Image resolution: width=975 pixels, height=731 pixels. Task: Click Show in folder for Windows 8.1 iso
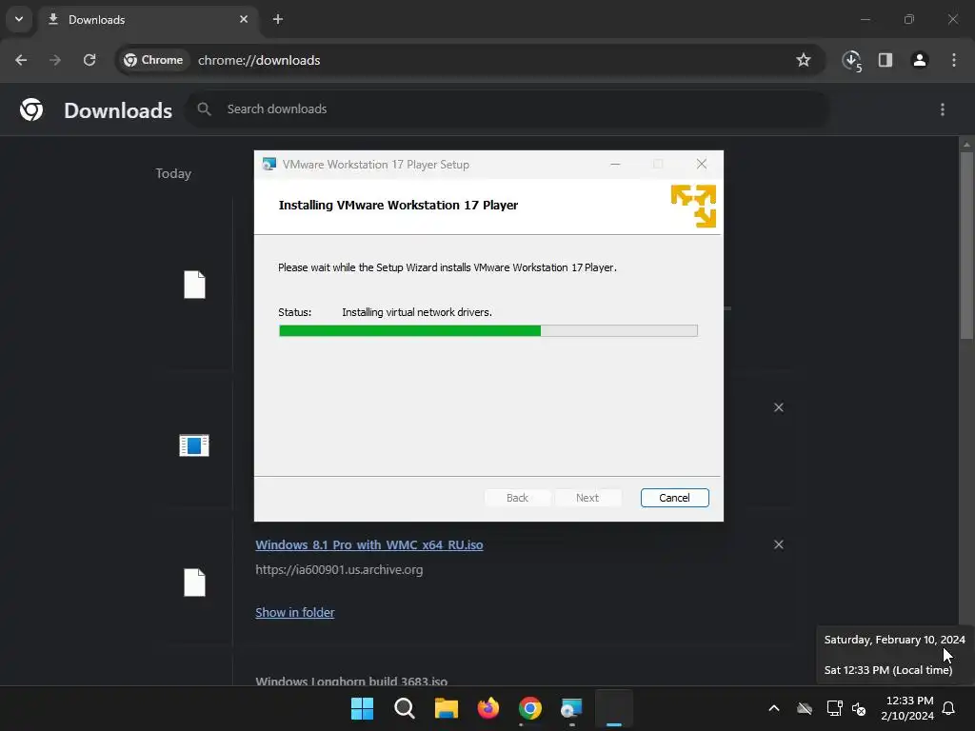point(295,612)
